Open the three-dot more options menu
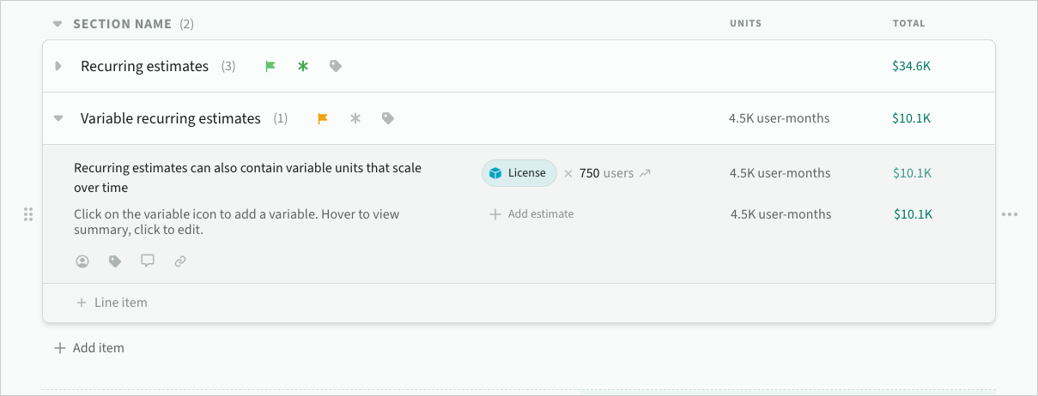Image resolution: width=1038 pixels, height=396 pixels. 1010,214
